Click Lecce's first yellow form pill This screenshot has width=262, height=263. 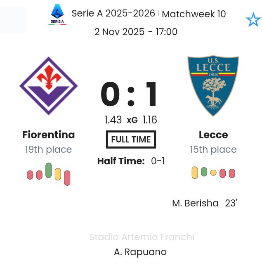195,173
